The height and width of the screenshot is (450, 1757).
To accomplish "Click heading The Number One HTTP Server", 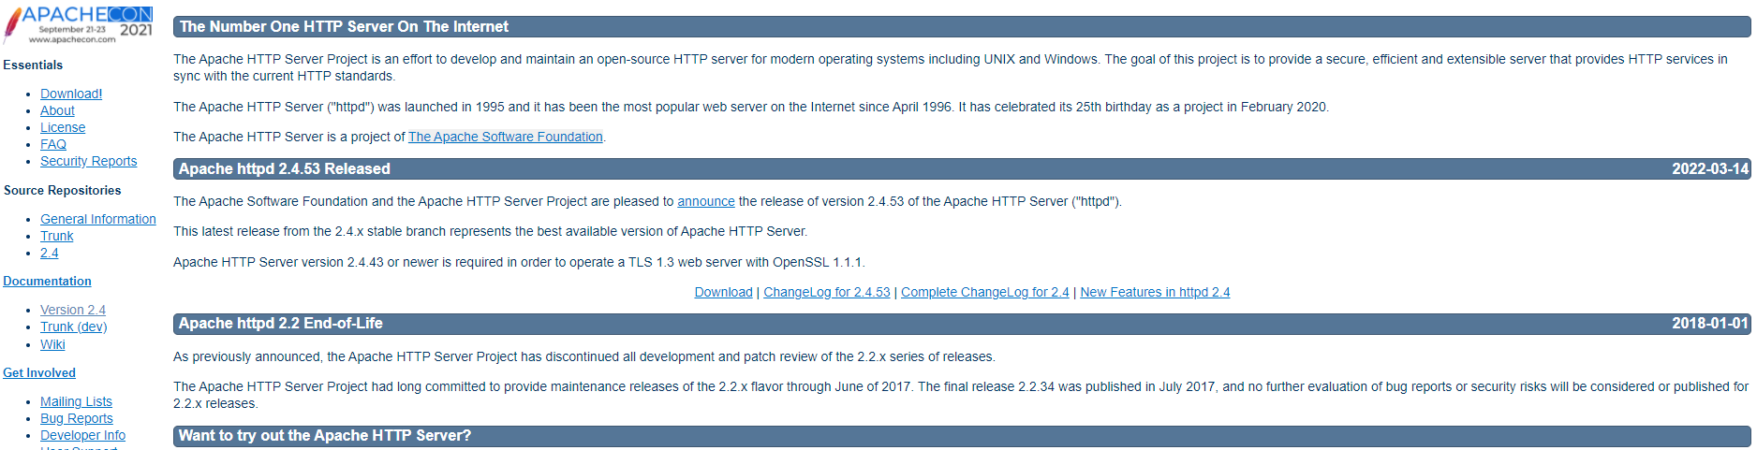I will coord(344,26).
